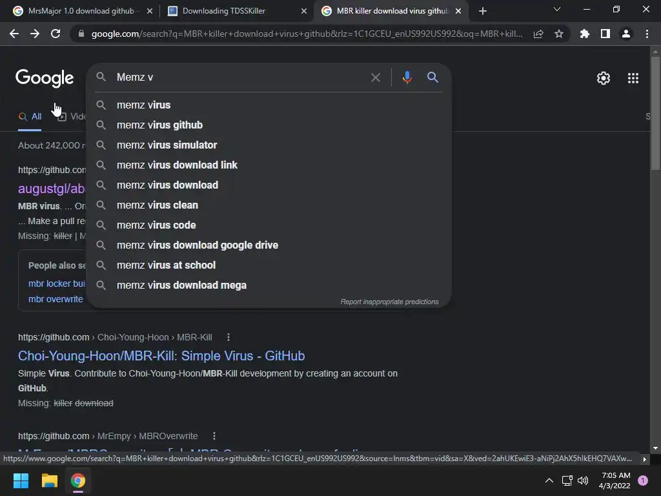Reload the current page

(56, 34)
